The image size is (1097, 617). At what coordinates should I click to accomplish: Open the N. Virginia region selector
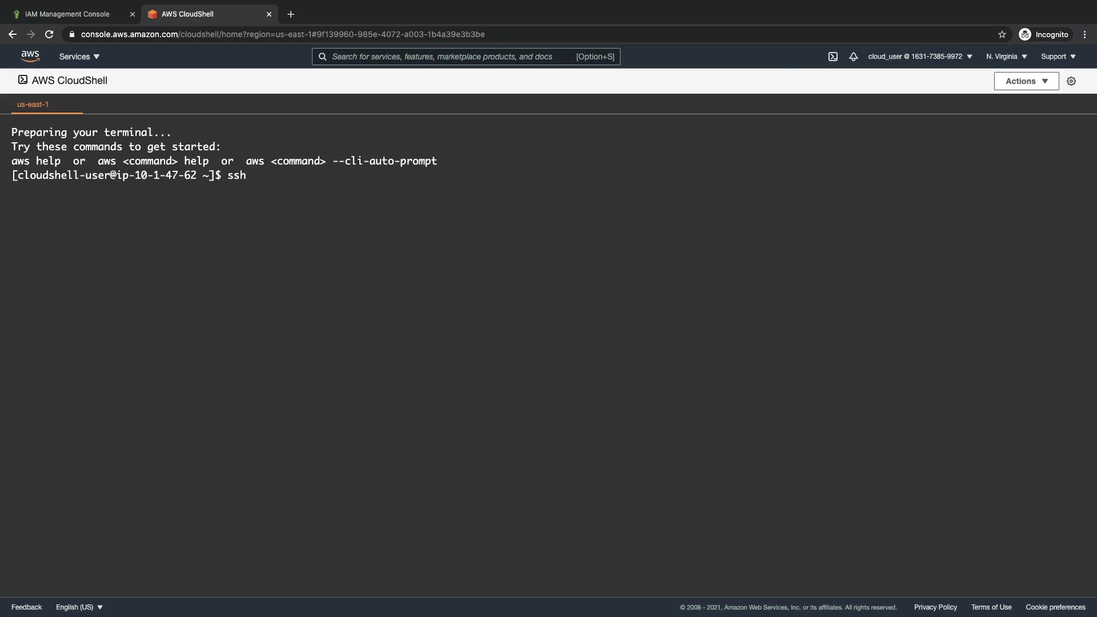point(1006,57)
